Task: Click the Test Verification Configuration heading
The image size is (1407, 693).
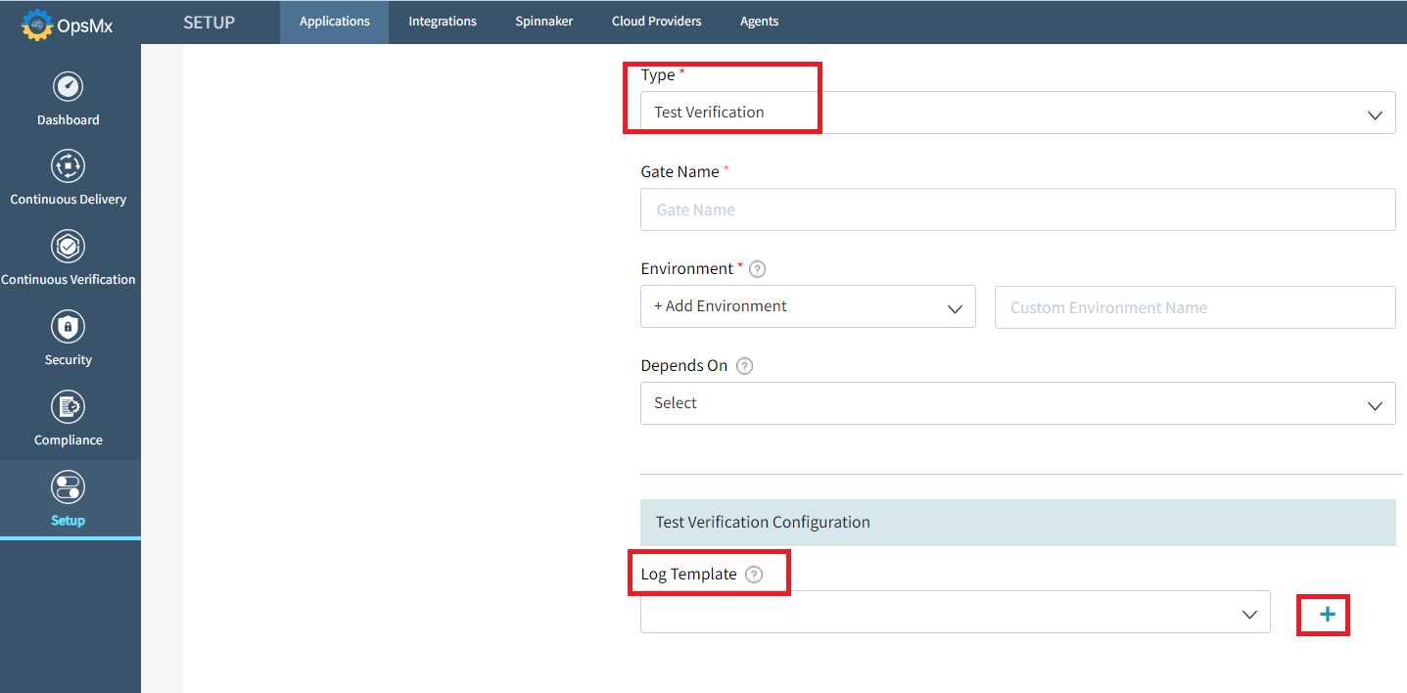Action: 763,523
